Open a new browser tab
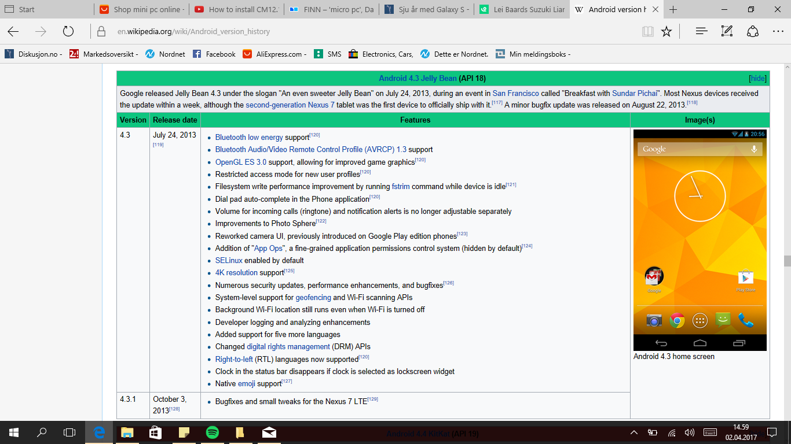Image resolution: width=791 pixels, height=444 pixels. tap(673, 9)
